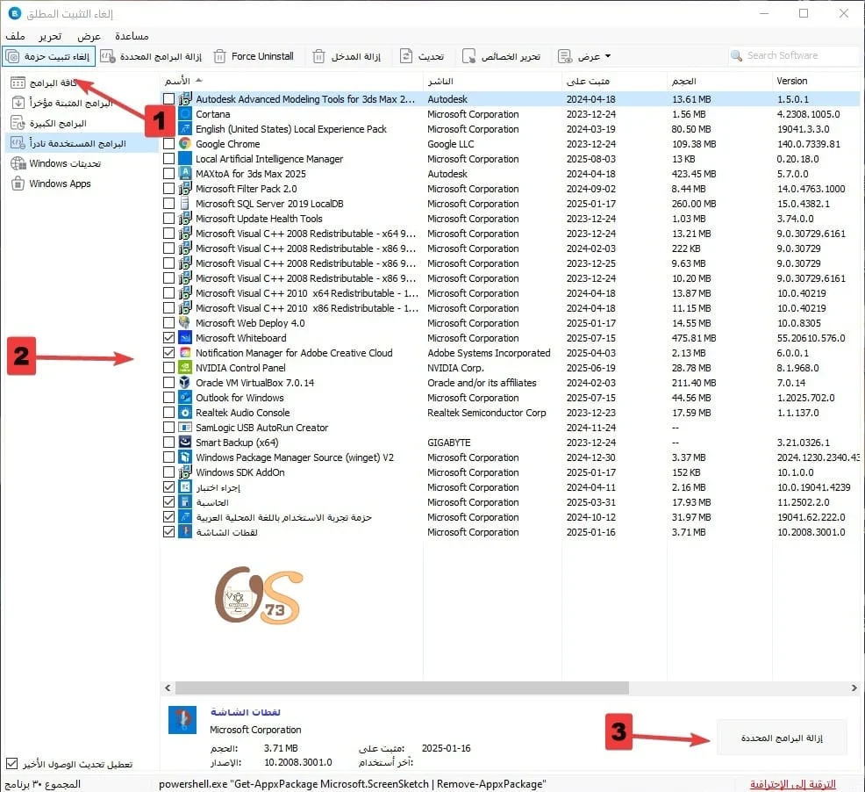Click the Snipping app icon in details pane

pos(182,720)
